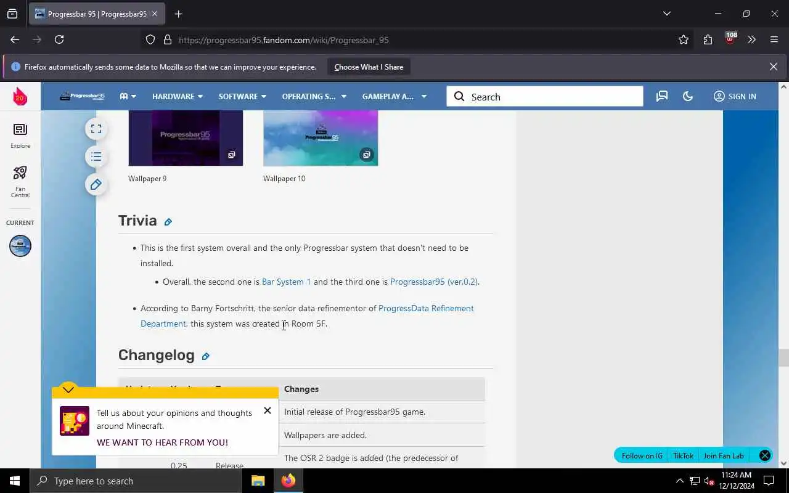Open Explore in Fandom sidebar
The image size is (789, 493).
coord(20,136)
